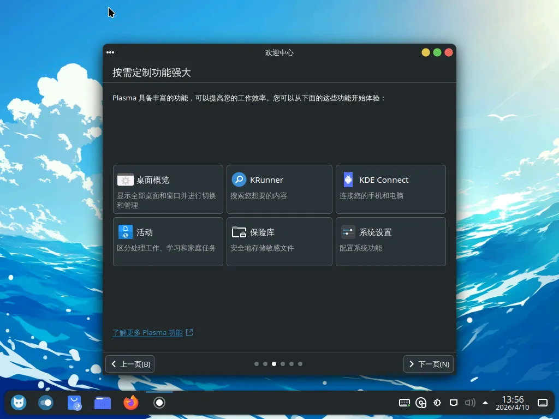Open the 配置系统功能 card
This screenshot has width=559, height=419.
coord(391,242)
